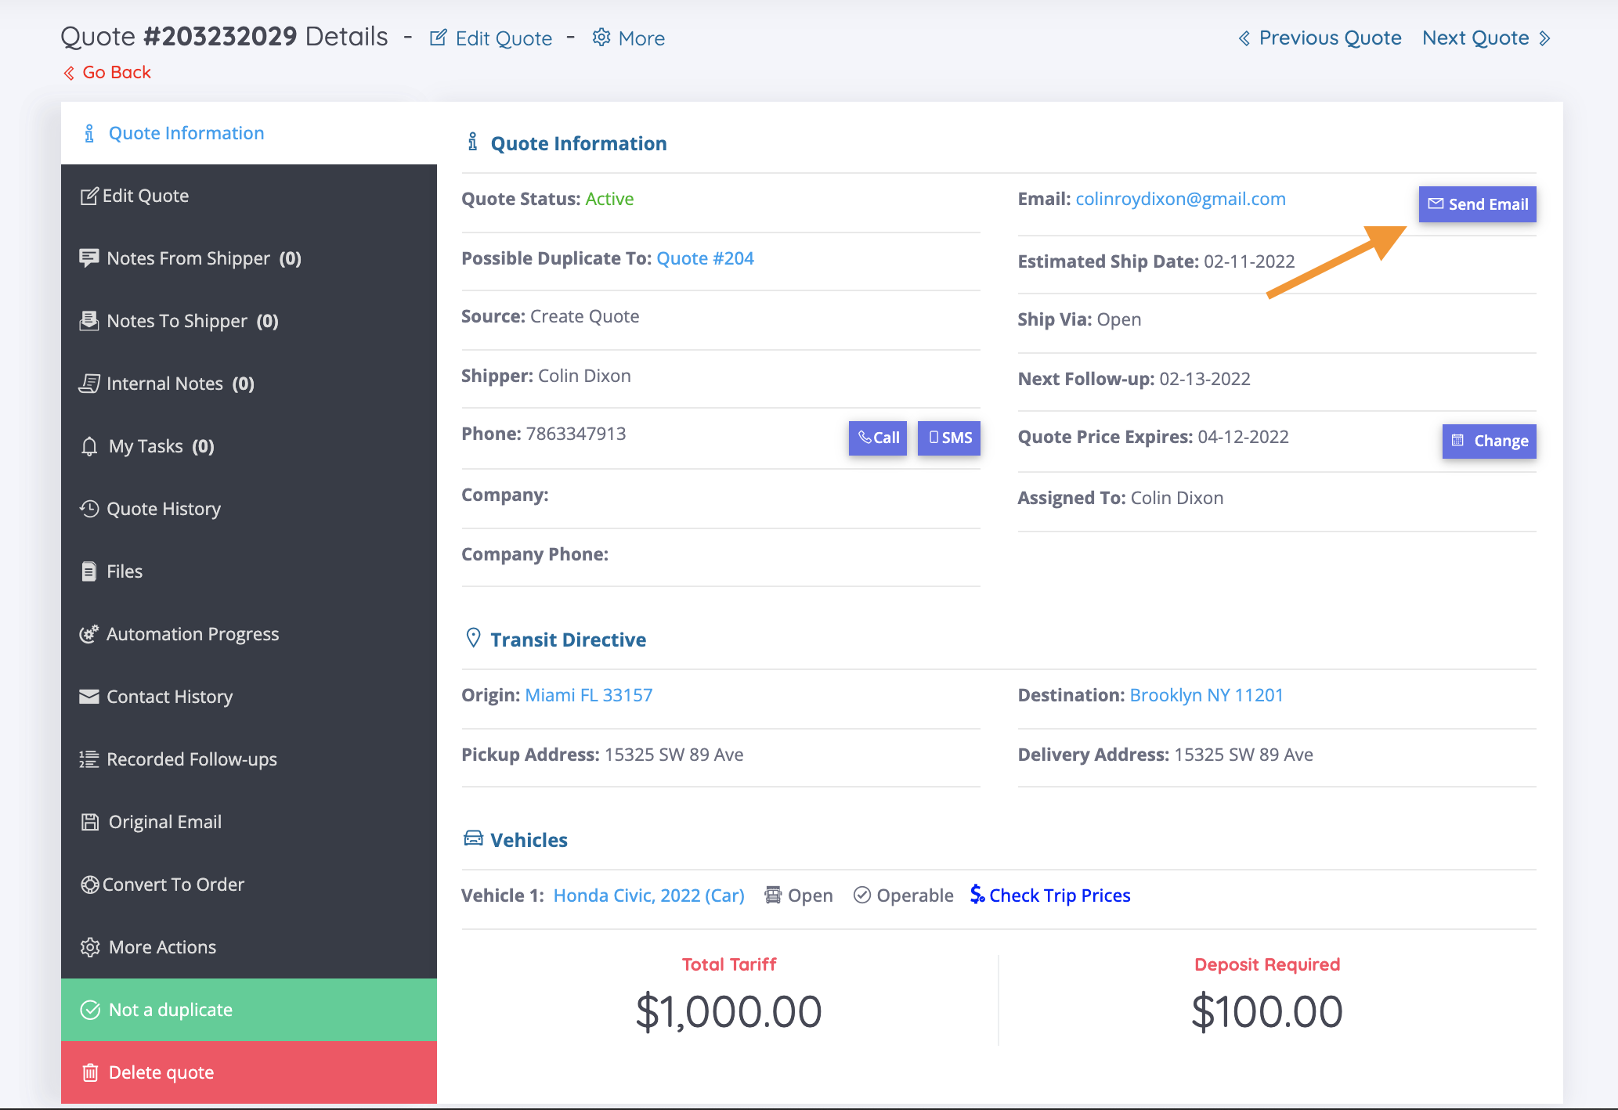Click the Automation Progress gears icon
This screenshot has width=1618, height=1110.
coord(89,634)
